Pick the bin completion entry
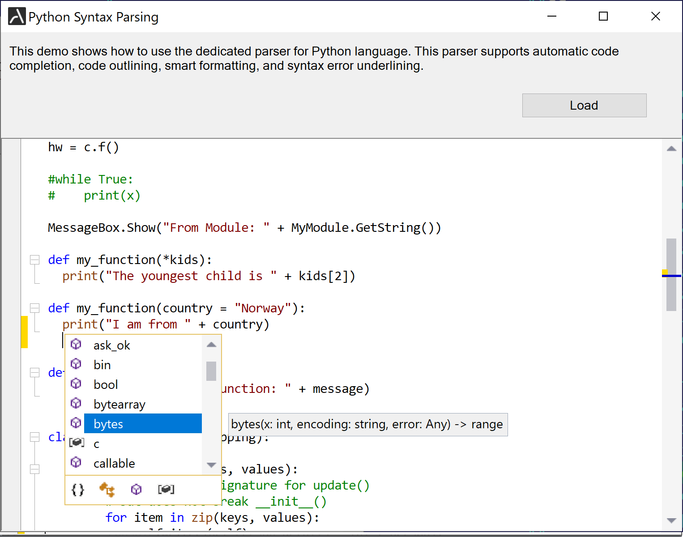This screenshot has height=537, width=683. pyautogui.click(x=102, y=365)
